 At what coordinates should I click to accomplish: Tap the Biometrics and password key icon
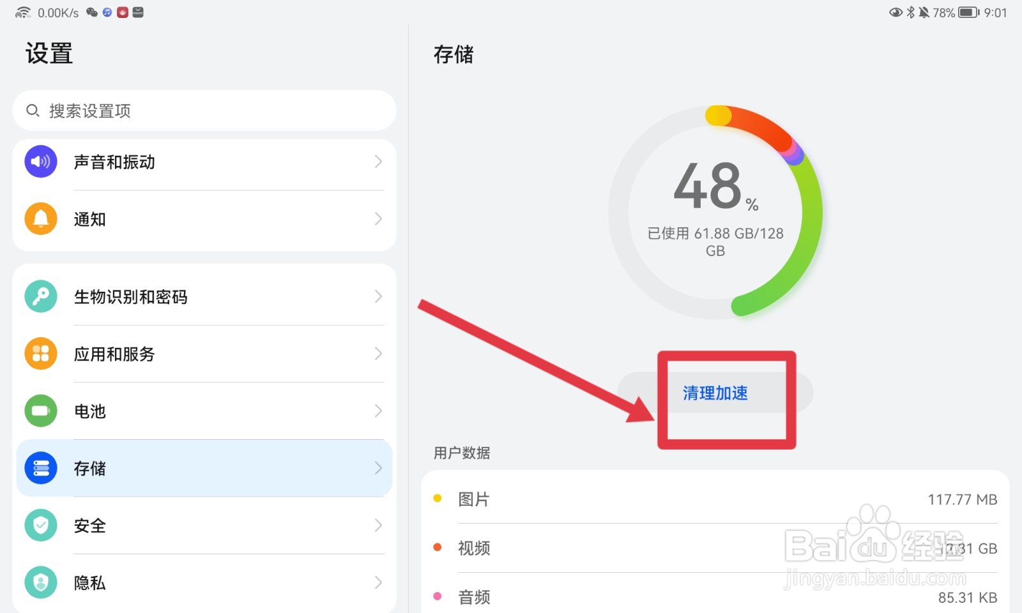tap(41, 296)
